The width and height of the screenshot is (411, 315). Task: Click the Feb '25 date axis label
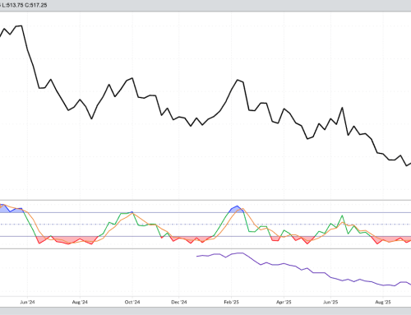click(231, 302)
